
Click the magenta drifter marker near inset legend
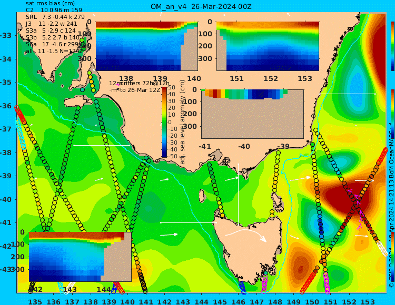pos(117,85)
